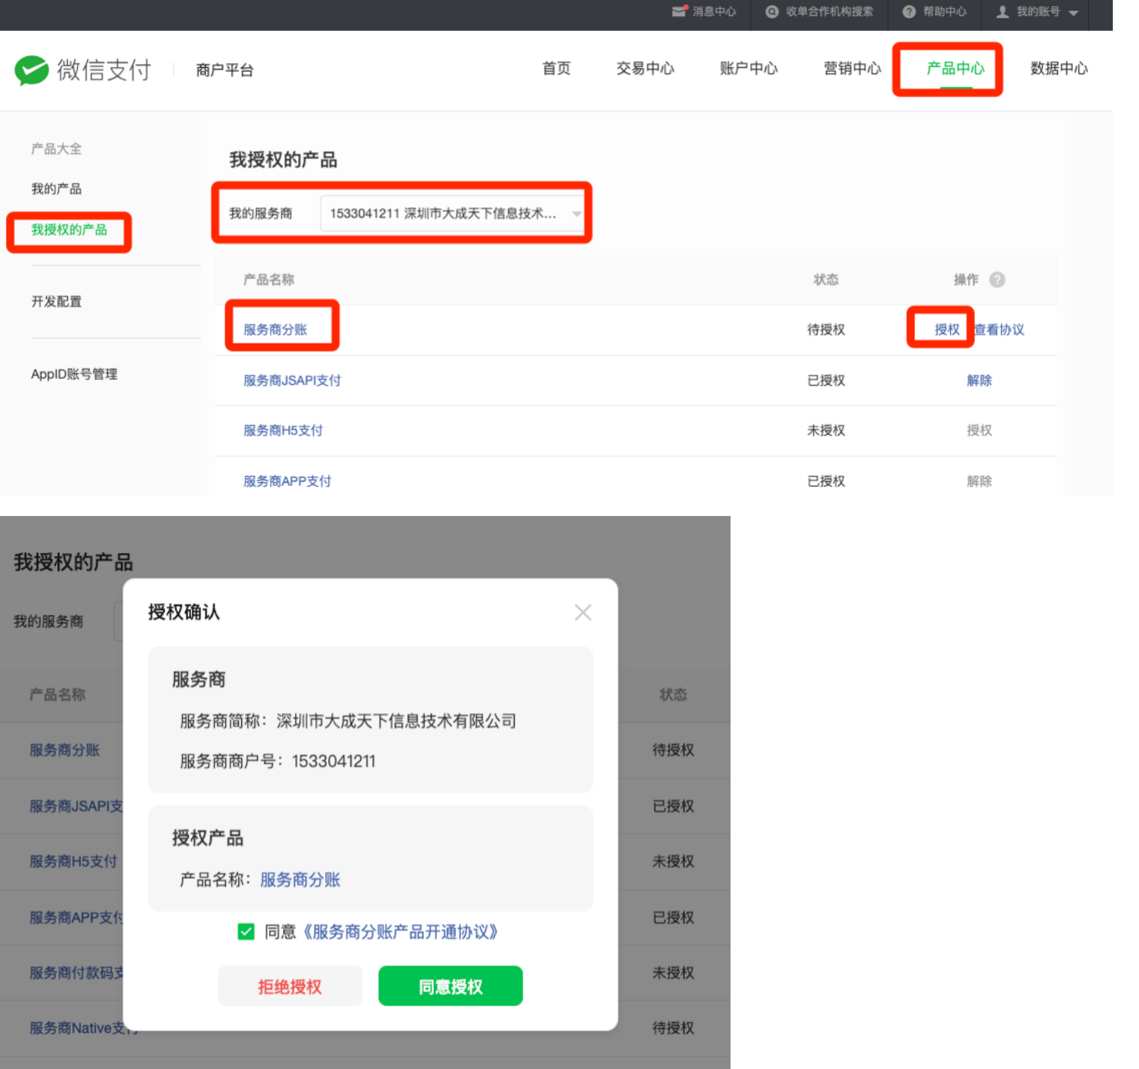
Task: Click 解除 for 服务商APP支付 row
Action: tap(979, 481)
